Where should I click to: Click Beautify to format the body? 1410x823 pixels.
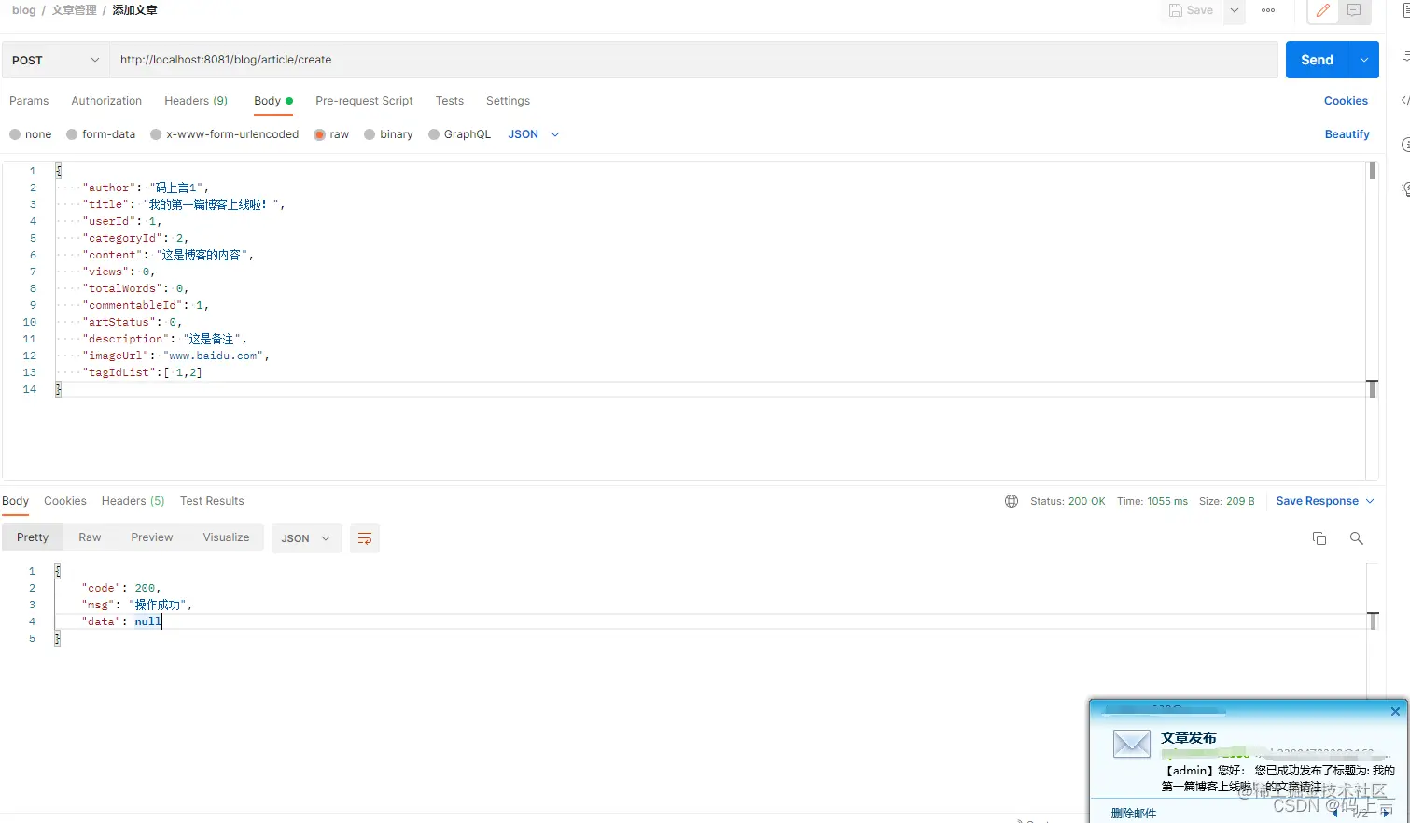coord(1347,134)
